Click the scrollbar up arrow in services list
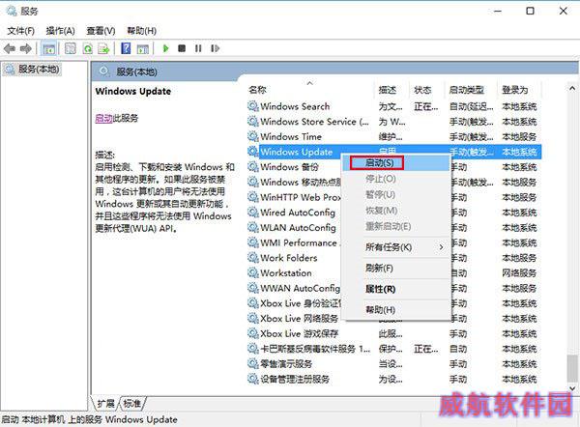Viewport: 580px width, 427px height. [x=572, y=88]
